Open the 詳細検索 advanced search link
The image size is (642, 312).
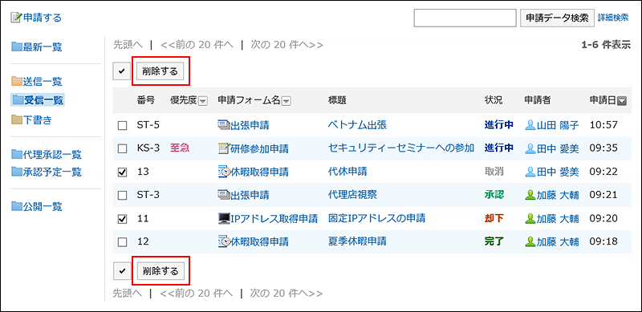click(613, 18)
